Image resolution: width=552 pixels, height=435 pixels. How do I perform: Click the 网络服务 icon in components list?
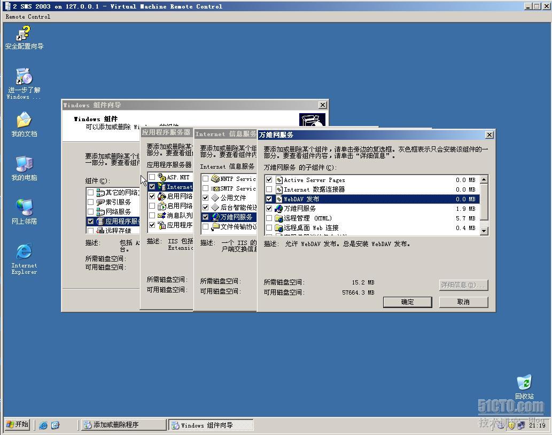point(100,212)
